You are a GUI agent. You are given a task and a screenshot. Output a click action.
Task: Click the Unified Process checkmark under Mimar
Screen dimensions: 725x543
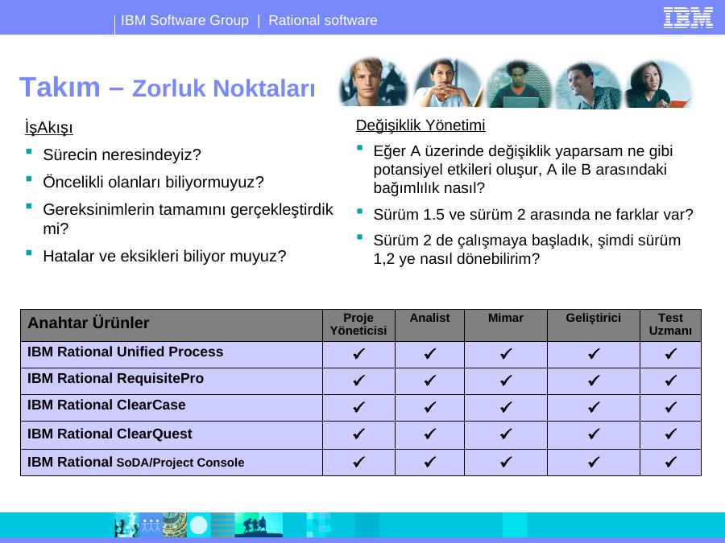click(x=507, y=354)
